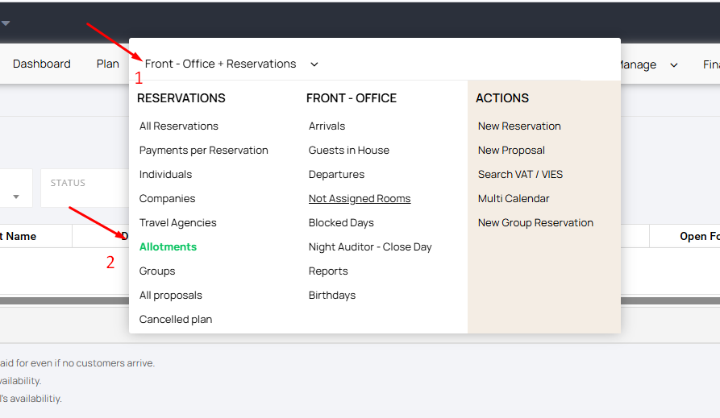Open Night Auditor - Close Day

tap(370, 246)
